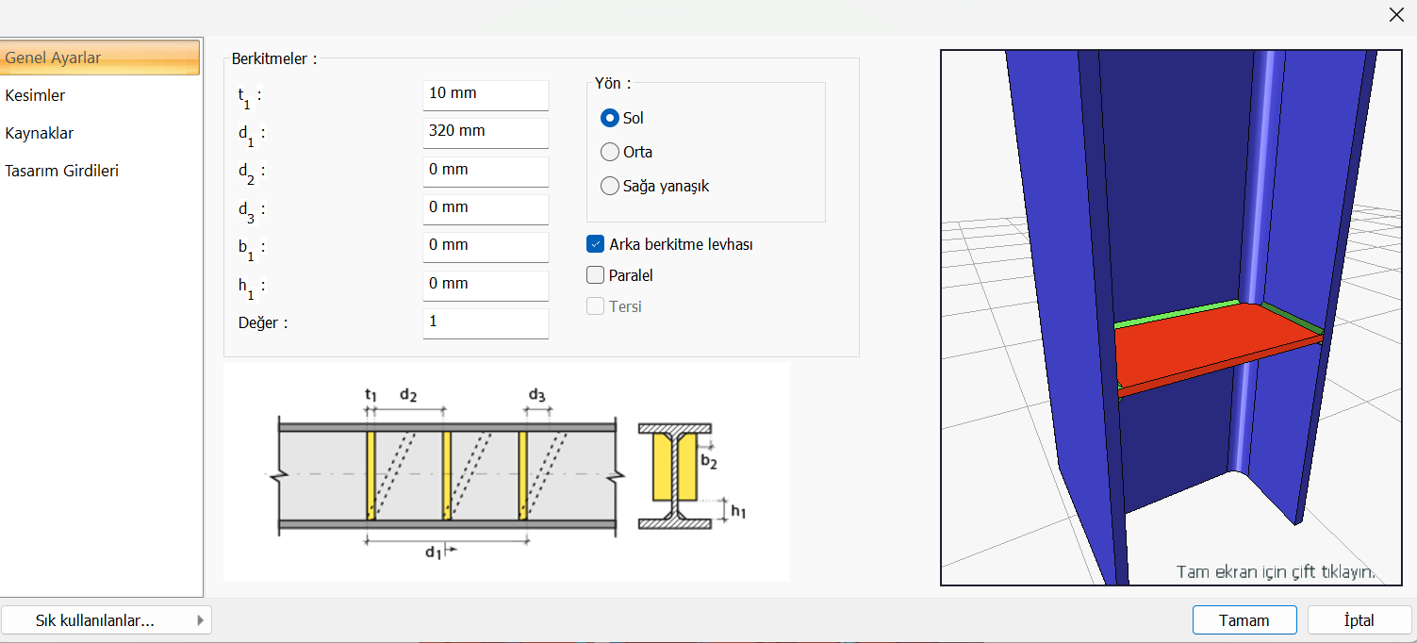Select the Sağa yanaşık radio button

610,186
